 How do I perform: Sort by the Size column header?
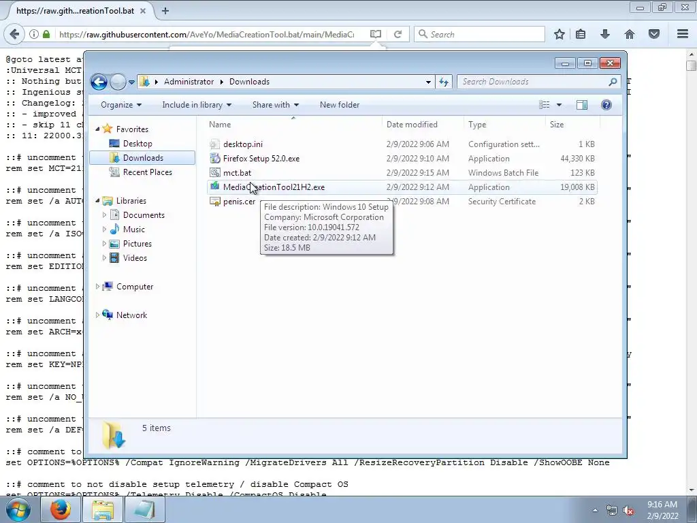pos(572,125)
